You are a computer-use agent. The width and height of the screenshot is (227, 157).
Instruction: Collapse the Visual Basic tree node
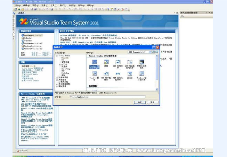(57, 56)
